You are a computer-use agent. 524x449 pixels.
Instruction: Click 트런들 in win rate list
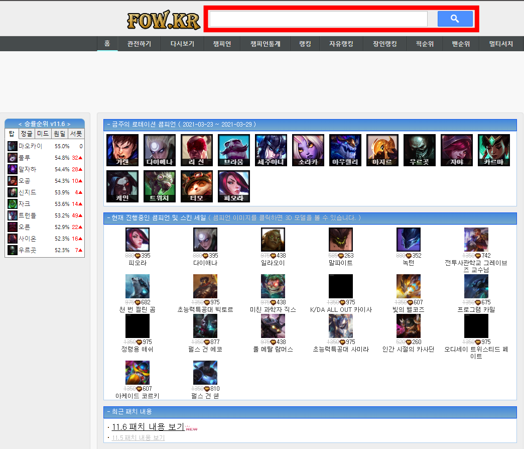28,215
